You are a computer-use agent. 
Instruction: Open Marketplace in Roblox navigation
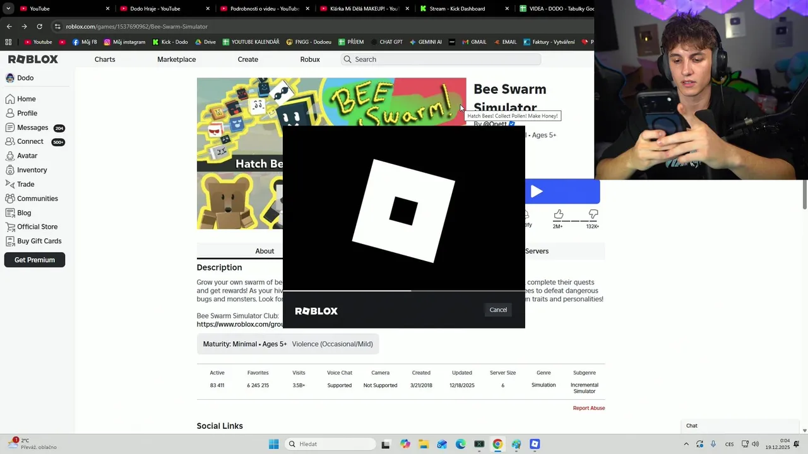(176, 59)
